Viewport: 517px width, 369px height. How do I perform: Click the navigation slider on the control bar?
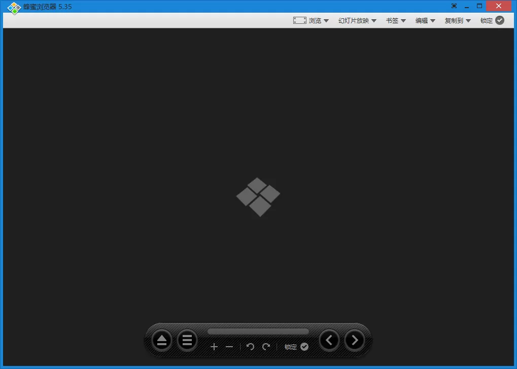[258, 330]
